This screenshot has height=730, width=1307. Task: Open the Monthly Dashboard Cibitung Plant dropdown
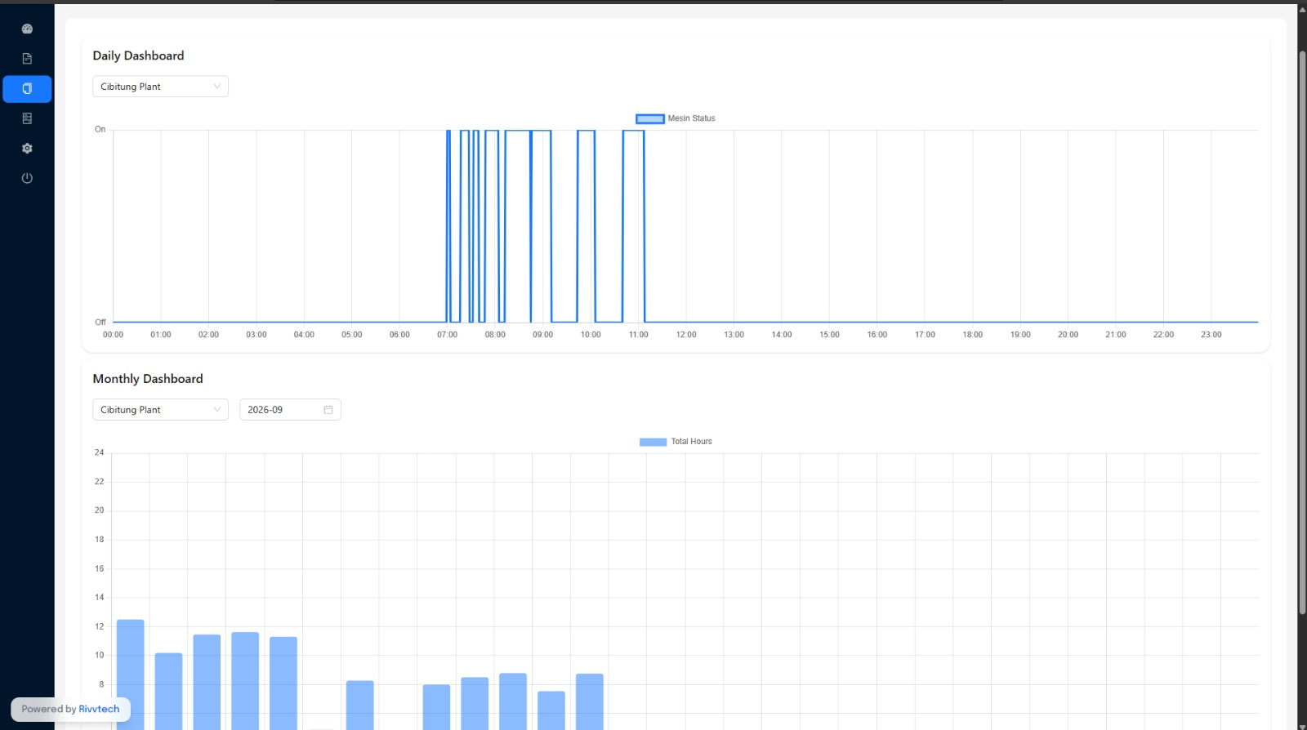pos(160,410)
